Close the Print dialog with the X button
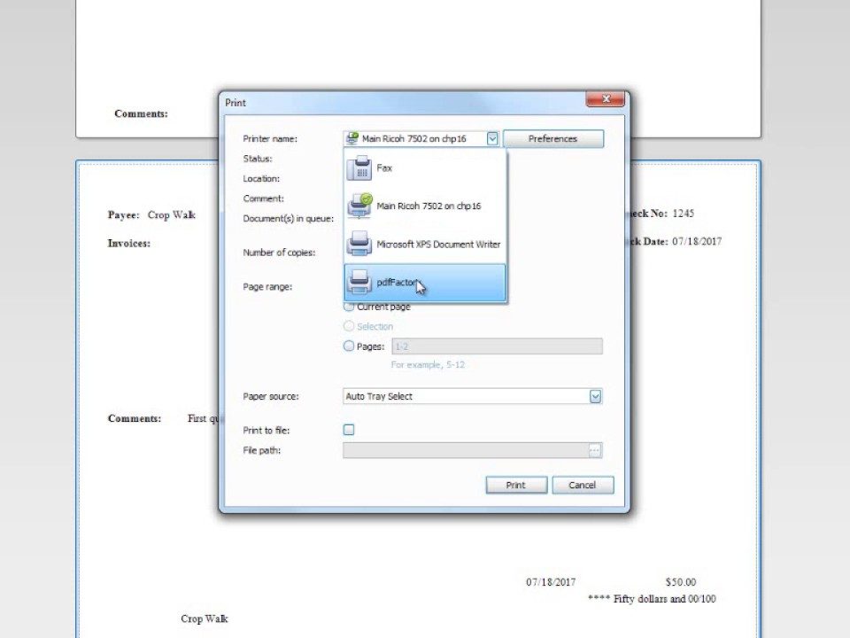 [x=606, y=101]
